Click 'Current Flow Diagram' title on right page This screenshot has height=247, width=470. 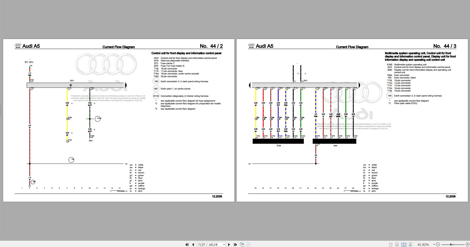(352, 47)
